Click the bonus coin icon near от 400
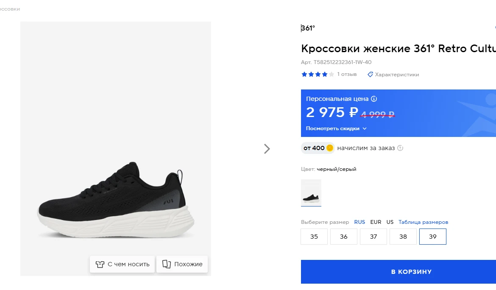 330,148
